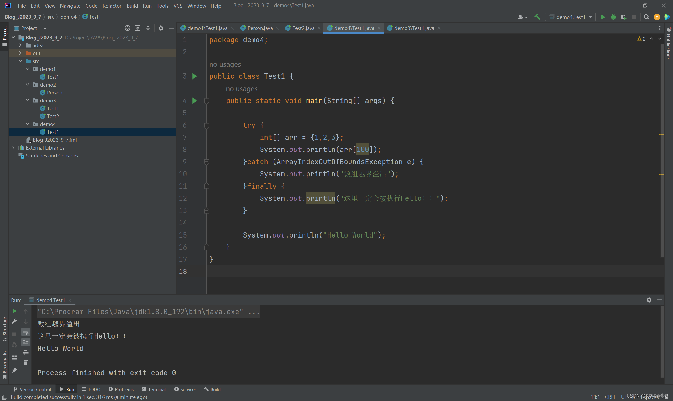Viewport: 673px width, 401px height.
Task: Click run gutter icon next to main method
Action: point(195,101)
